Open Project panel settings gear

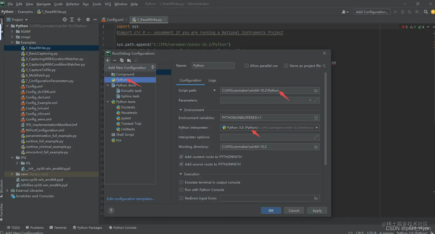click(x=88, y=20)
